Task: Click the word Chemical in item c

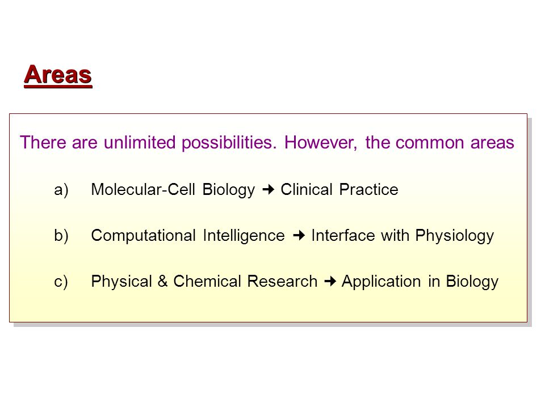Action: pos(207,282)
